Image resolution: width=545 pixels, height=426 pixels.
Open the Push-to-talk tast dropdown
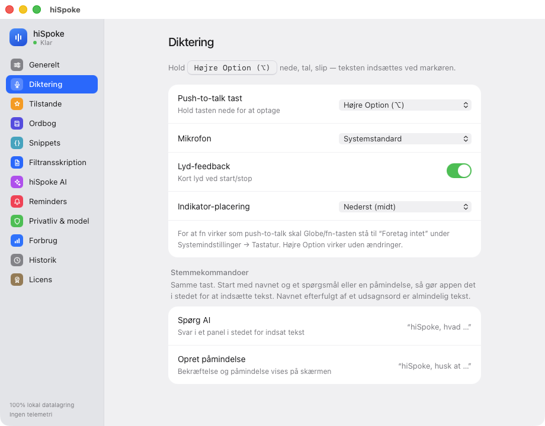405,105
